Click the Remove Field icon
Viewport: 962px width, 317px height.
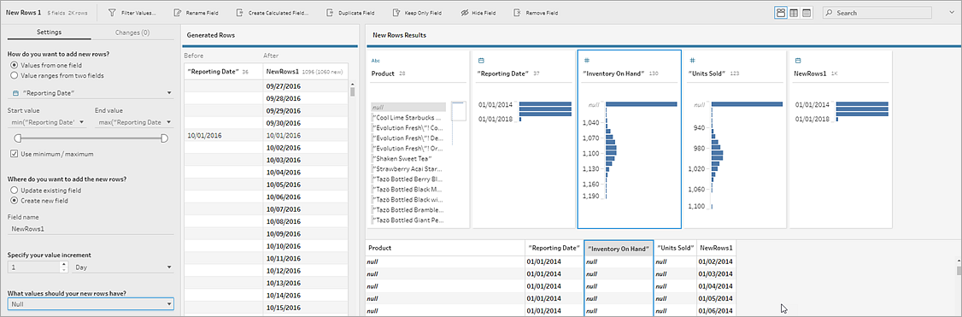coord(517,12)
